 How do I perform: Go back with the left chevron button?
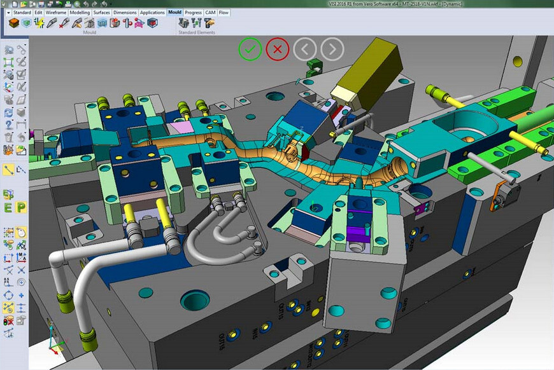pos(304,49)
